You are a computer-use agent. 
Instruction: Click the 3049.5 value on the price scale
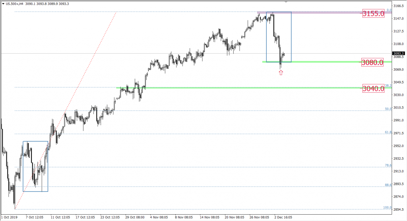pos(399,82)
